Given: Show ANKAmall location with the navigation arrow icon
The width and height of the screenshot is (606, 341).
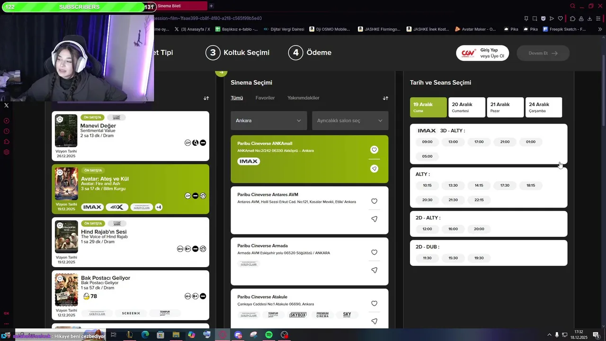Looking at the screenshot, I should click(374, 169).
